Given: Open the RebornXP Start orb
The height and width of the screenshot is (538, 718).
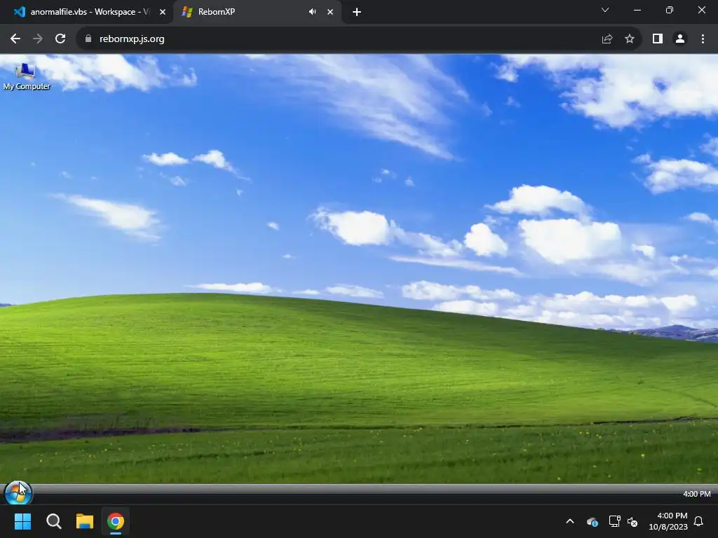Looking at the screenshot, I should pyautogui.click(x=18, y=493).
